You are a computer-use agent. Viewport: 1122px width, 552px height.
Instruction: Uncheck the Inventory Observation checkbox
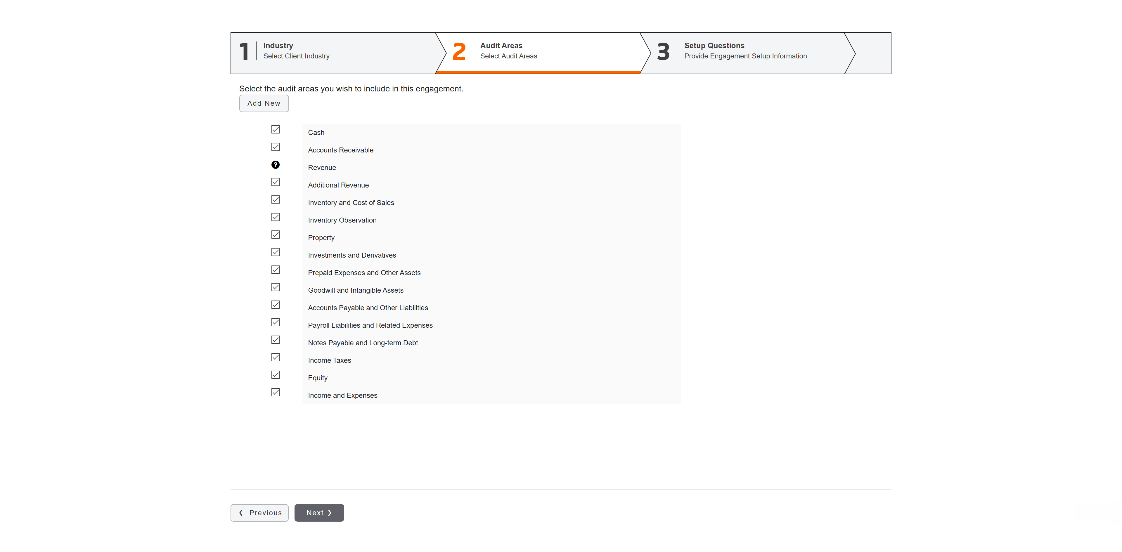275,217
